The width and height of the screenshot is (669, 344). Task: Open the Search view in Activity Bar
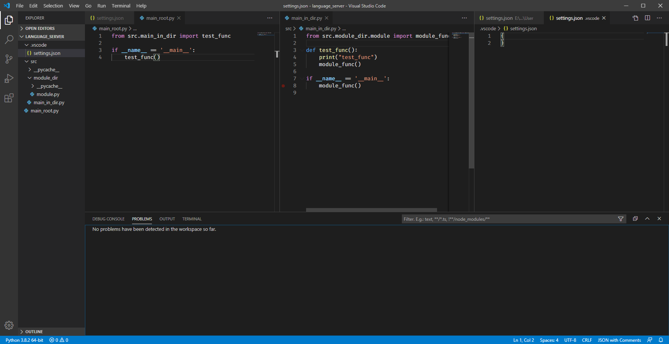click(x=9, y=39)
